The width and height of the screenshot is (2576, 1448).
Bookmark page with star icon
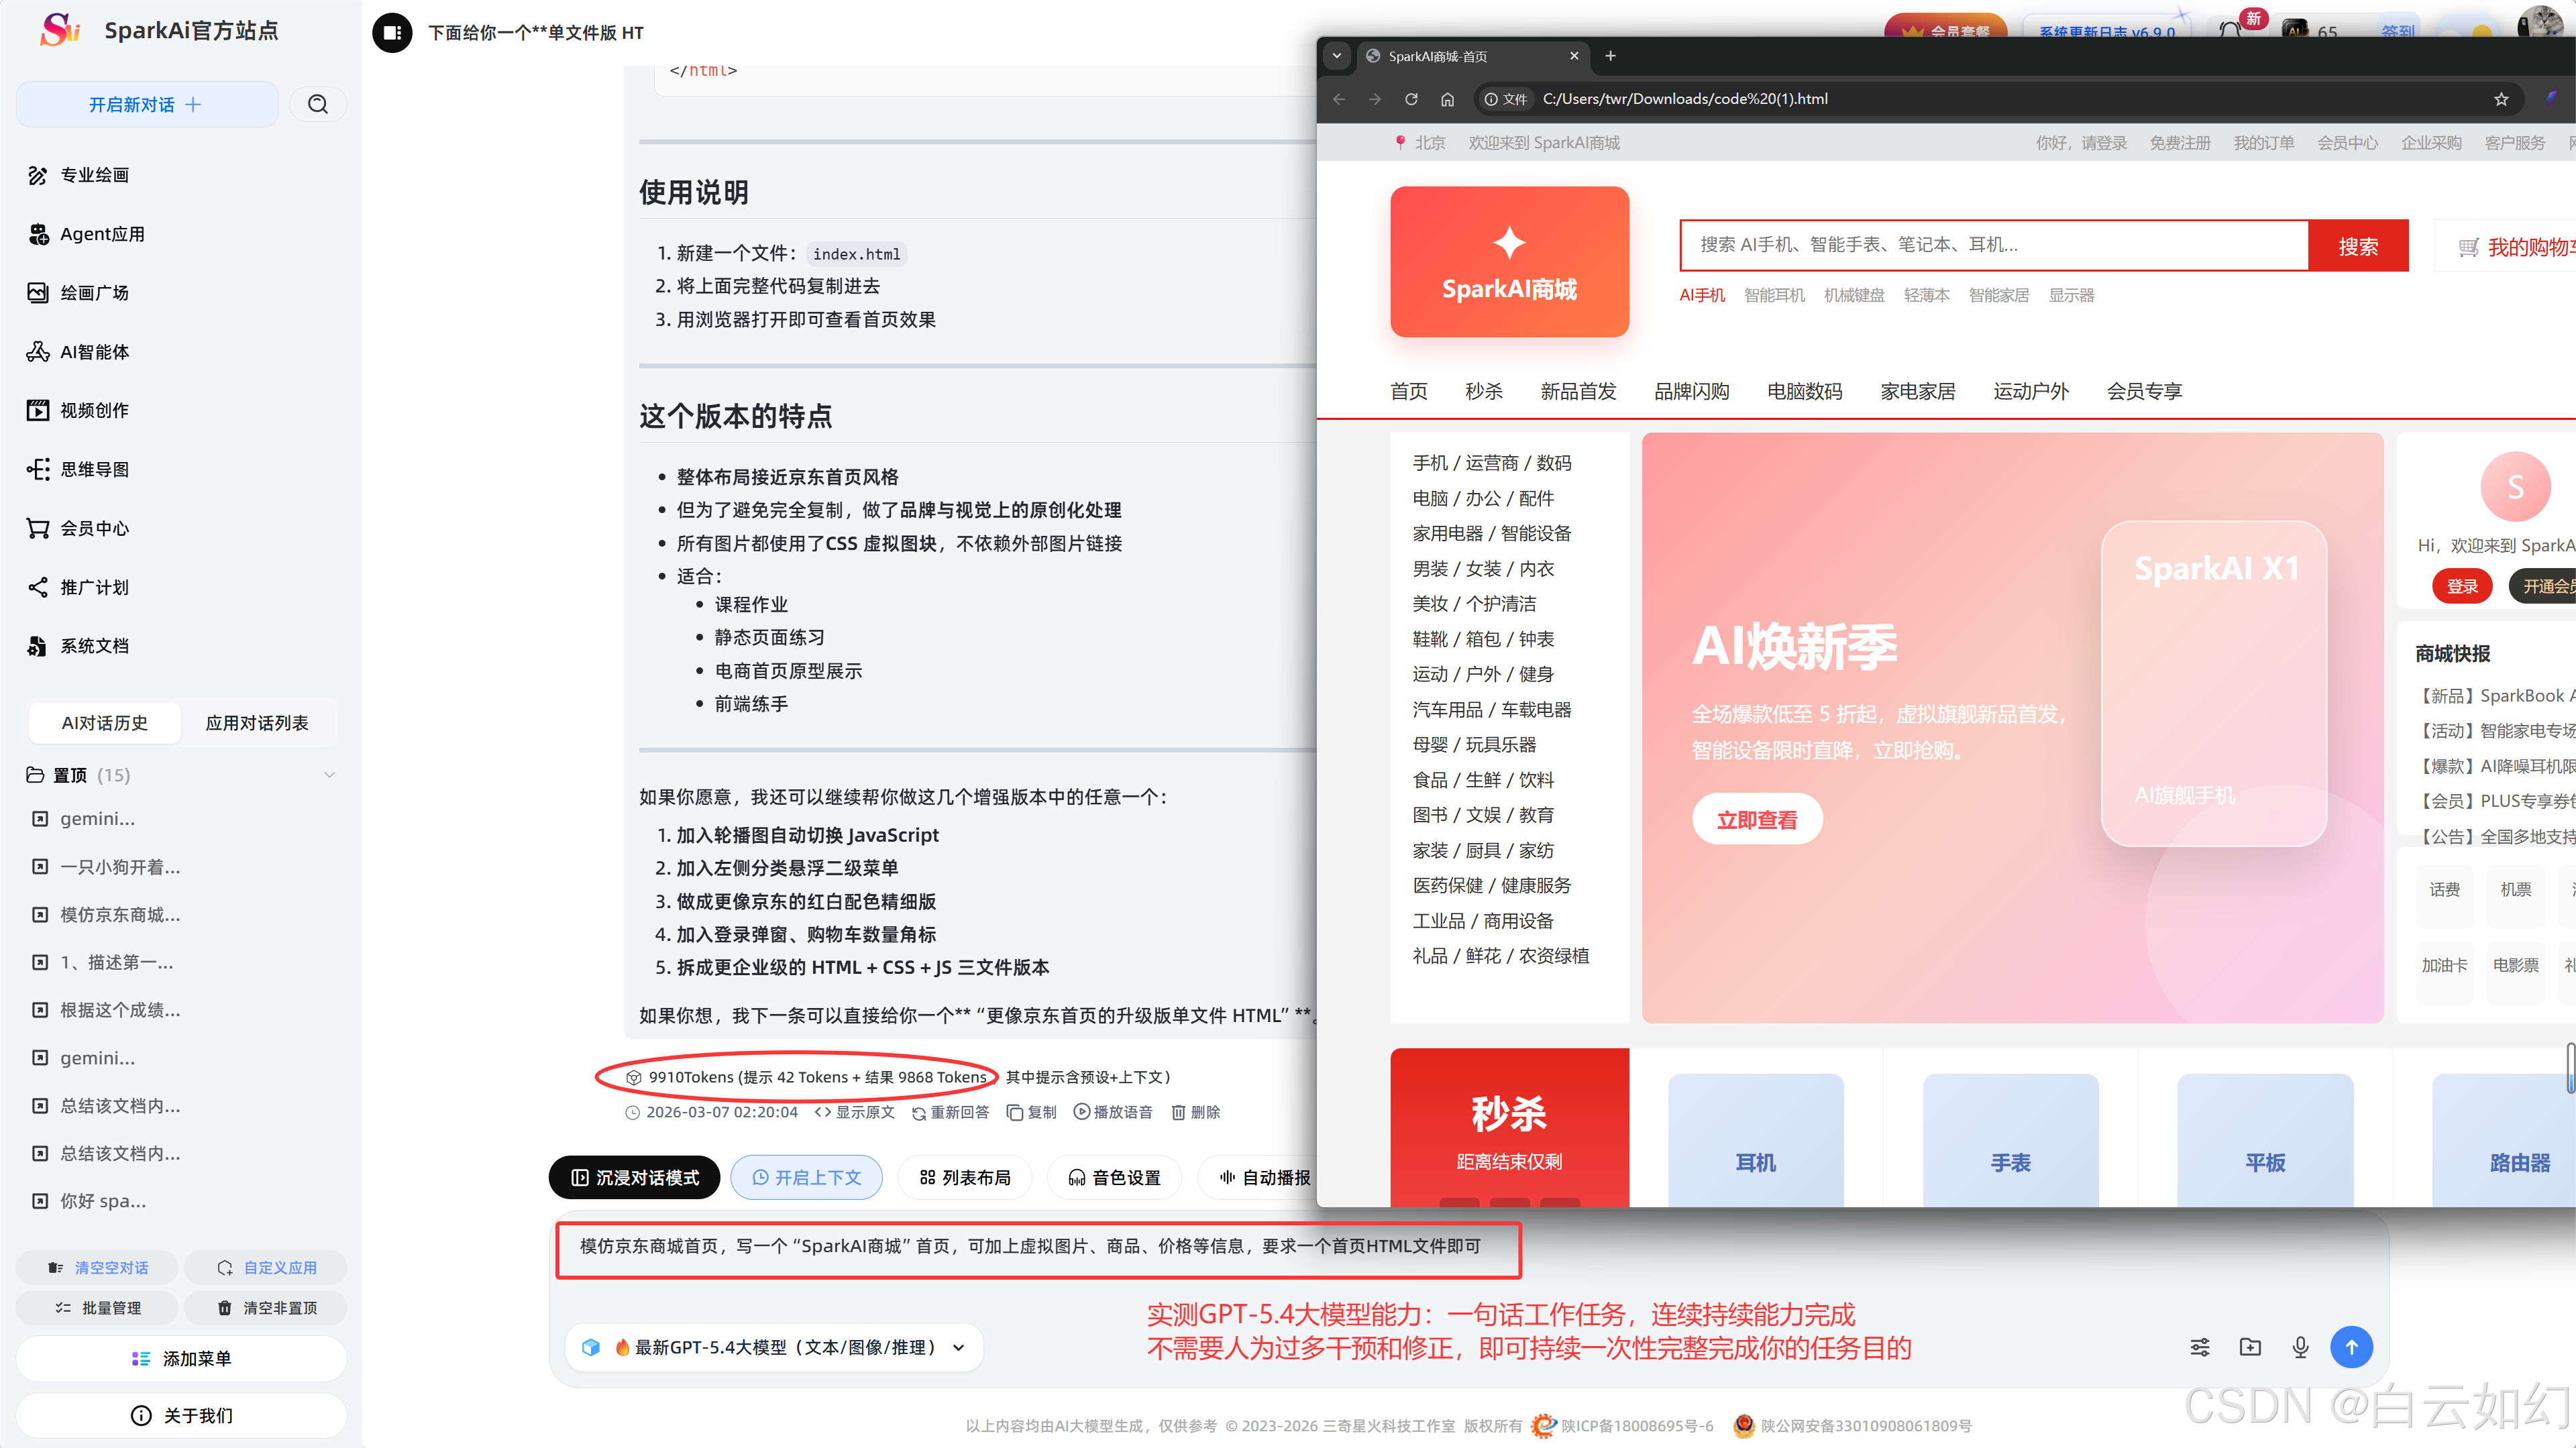[2501, 99]
